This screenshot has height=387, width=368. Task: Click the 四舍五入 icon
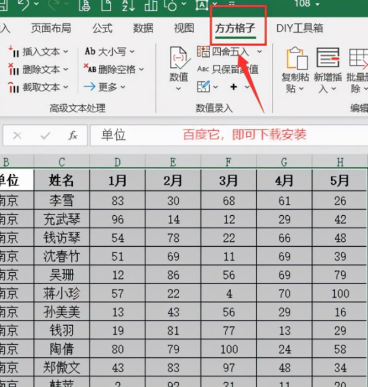[204, 51]
